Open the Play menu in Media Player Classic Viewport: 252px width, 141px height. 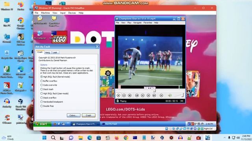click(x=130, y=23)
